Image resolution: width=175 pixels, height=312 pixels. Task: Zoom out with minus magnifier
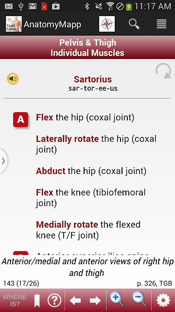(x=140, y=299)
